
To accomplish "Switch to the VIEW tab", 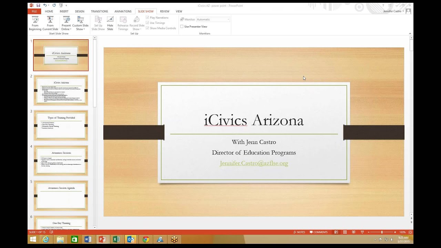I will [x=179, y=11].
